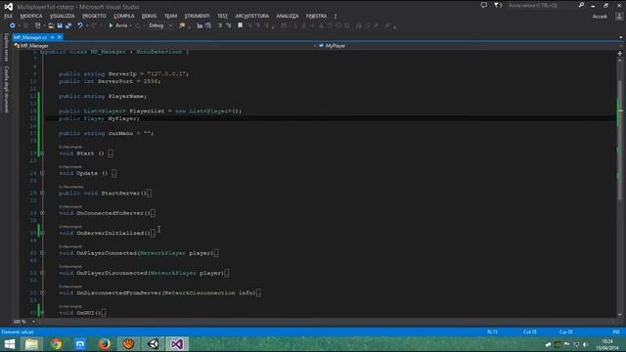Open the TEAM menu
Screen dimensions: 626x352
coord(170,16)
